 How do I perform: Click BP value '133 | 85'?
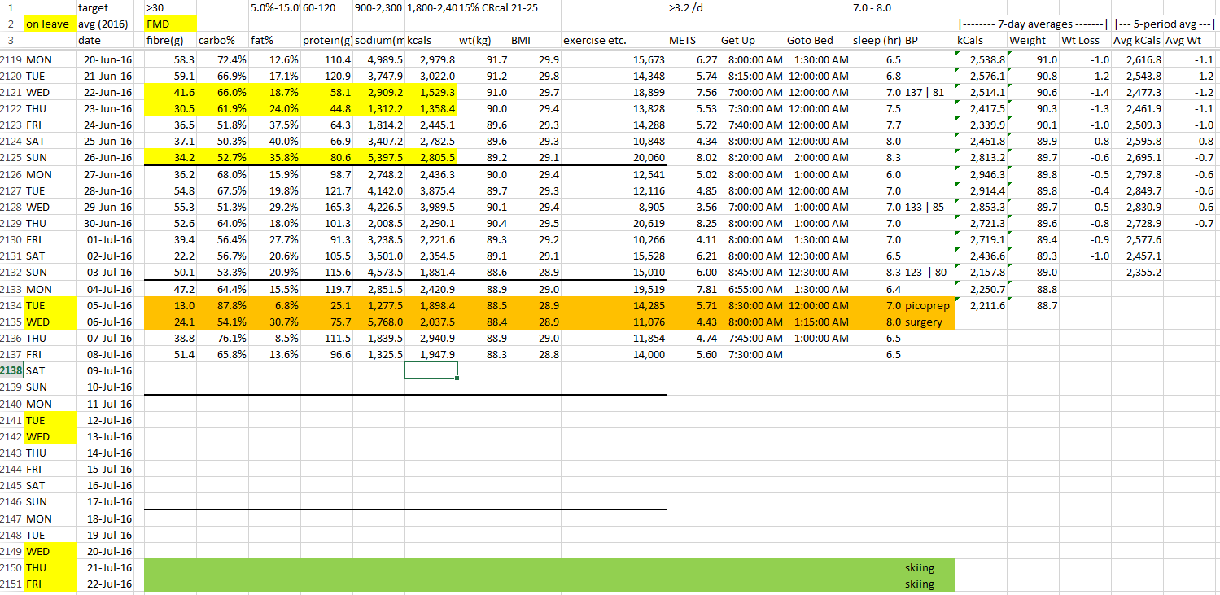coord(929,207)
